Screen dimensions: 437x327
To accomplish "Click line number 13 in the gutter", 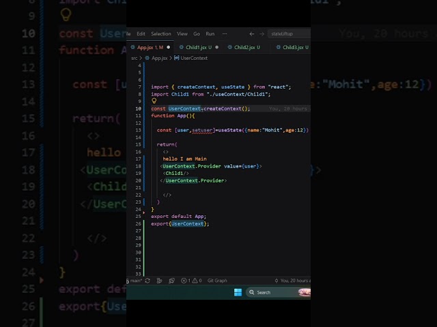I will point(138,130).
